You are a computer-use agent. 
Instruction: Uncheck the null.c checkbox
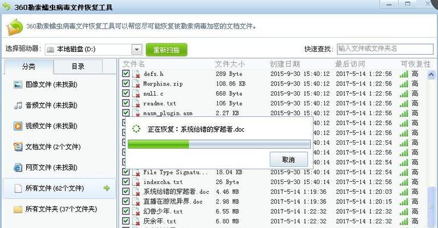point(125,93)
